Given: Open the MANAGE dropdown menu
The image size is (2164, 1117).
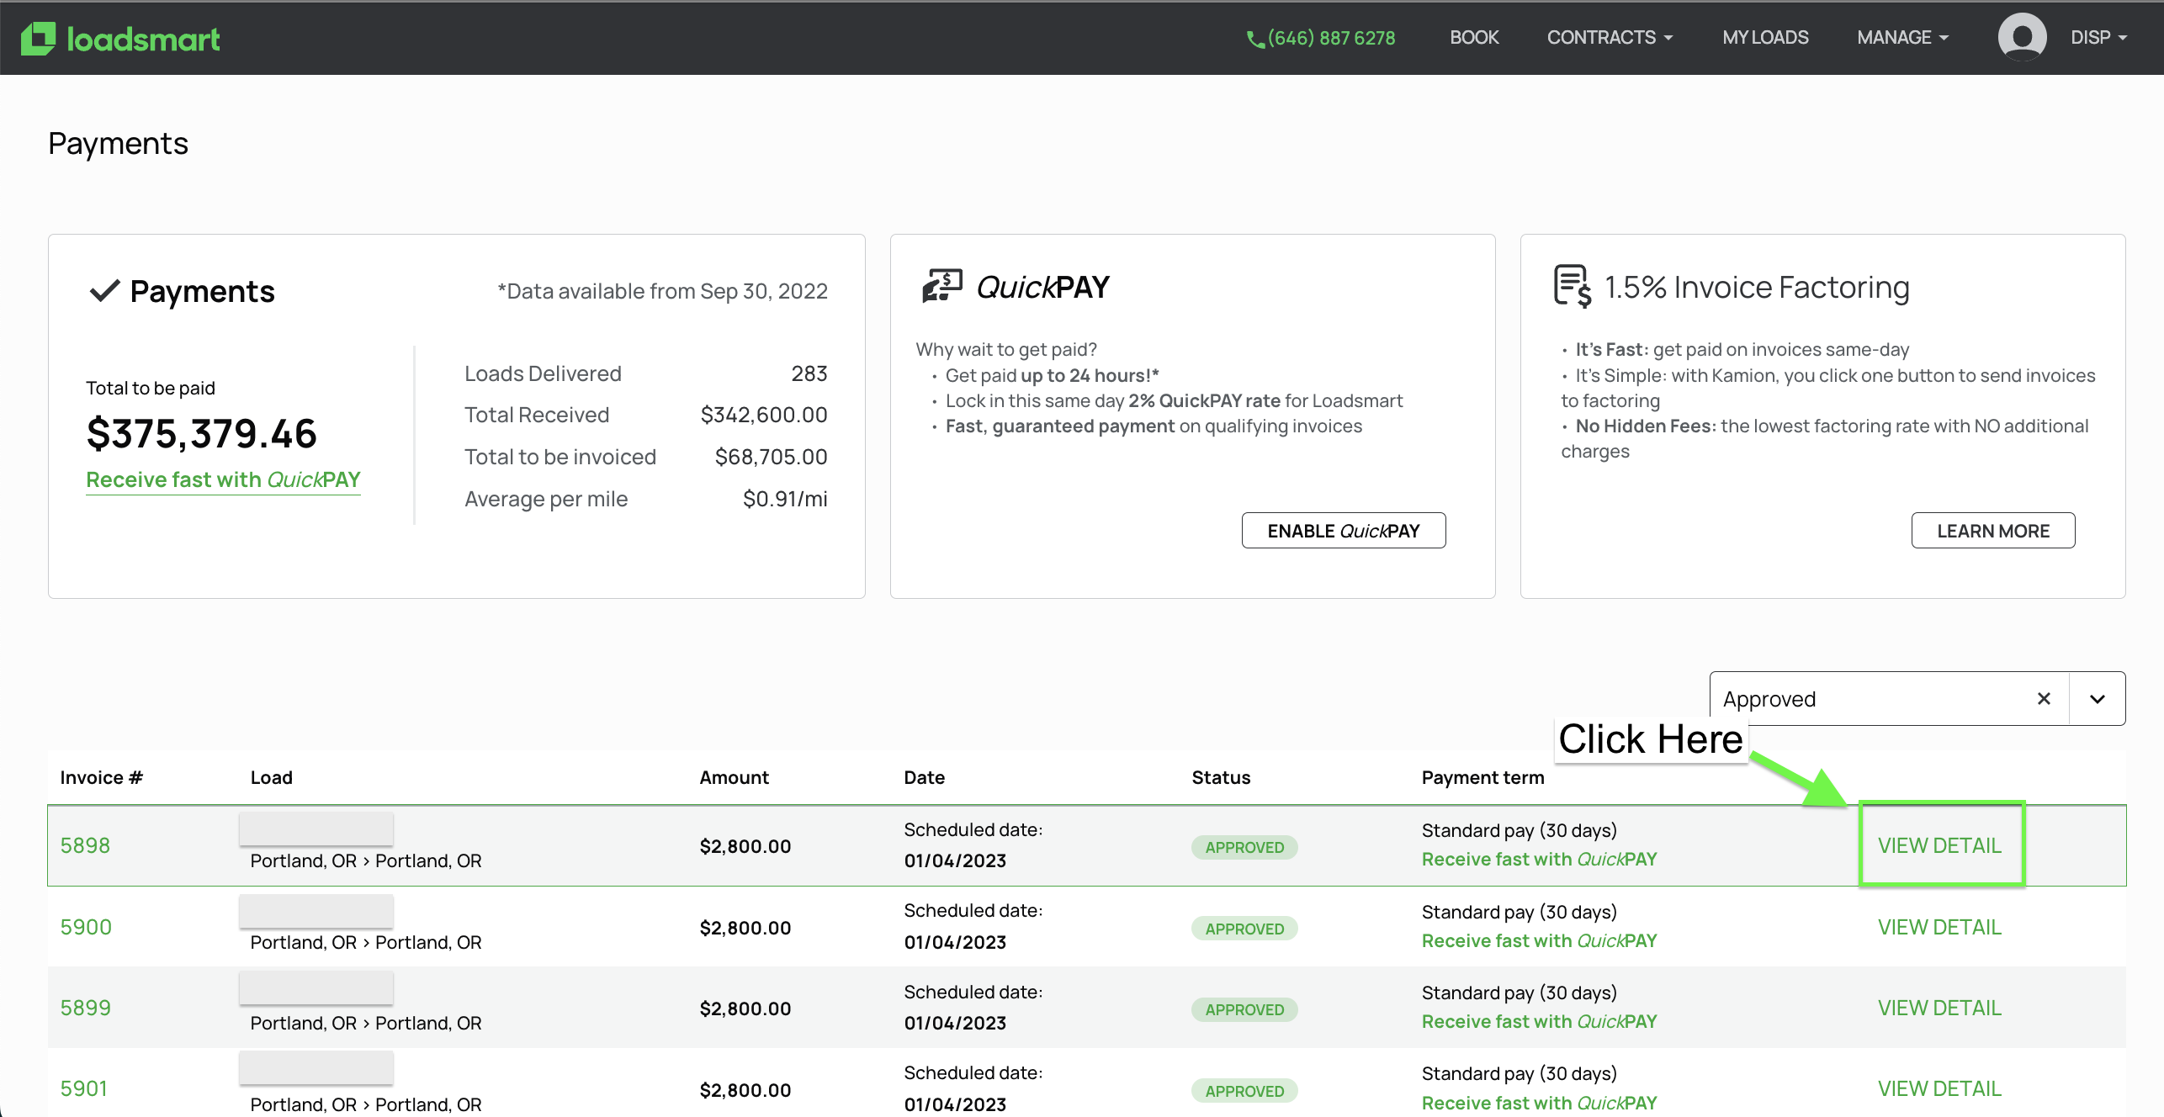Looking at the screenshot, I should click(1902, 37).
